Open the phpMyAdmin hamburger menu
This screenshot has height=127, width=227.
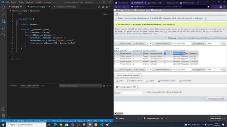pyautogui.click(x=117, y=14)
